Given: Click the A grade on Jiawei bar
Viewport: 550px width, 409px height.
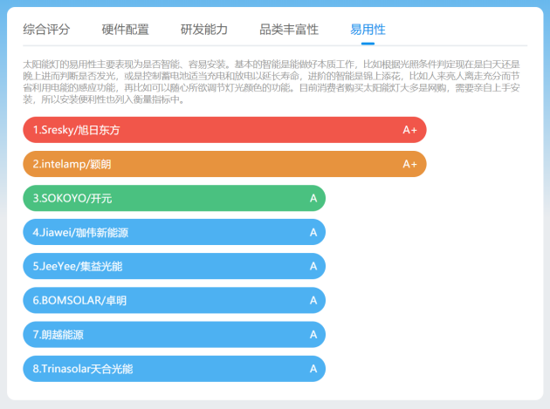Looking at the screenshot, I should pos(313,232).
